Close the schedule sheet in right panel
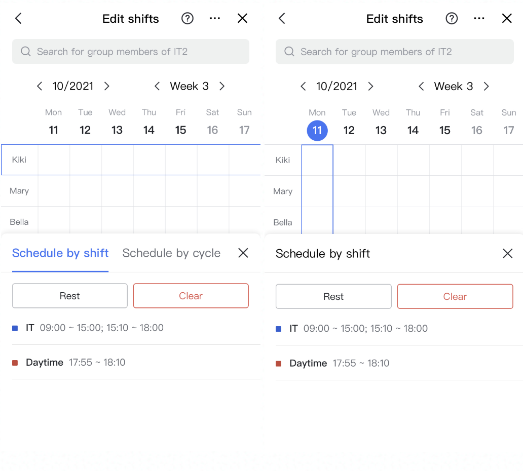 [x=507, y=253]
